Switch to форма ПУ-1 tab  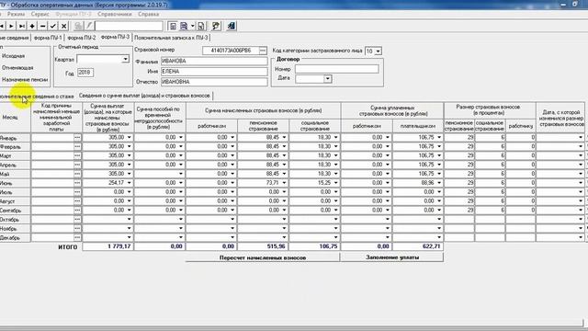(x=48, y=38)
